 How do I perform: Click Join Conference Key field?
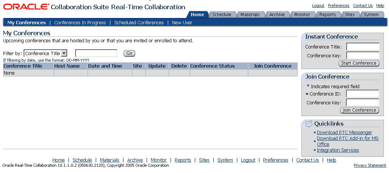pyautogui.click(x=362, y=102)
